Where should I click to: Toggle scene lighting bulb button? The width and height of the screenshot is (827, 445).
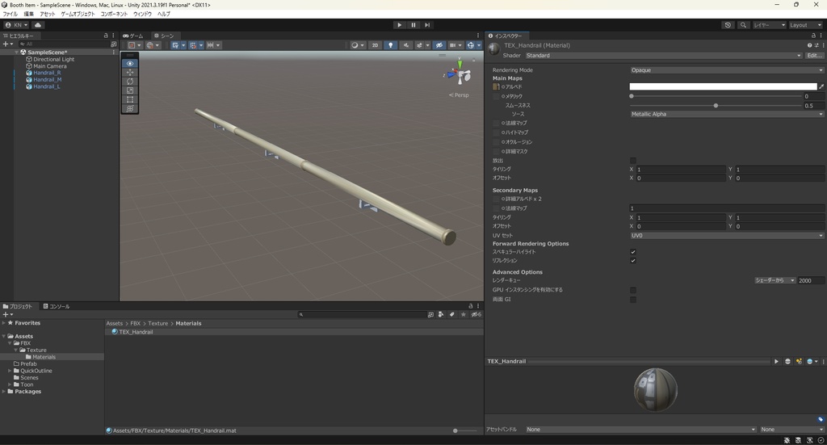click(390, 45)
